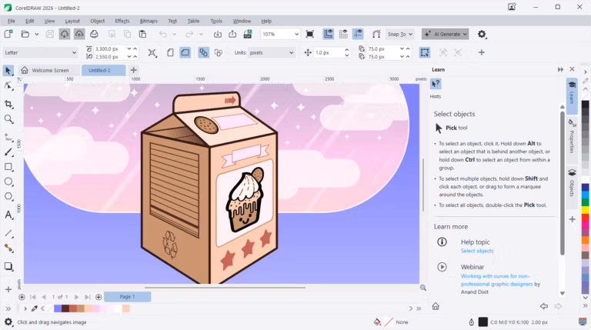Select the Rectangle tool

(8, 167)
